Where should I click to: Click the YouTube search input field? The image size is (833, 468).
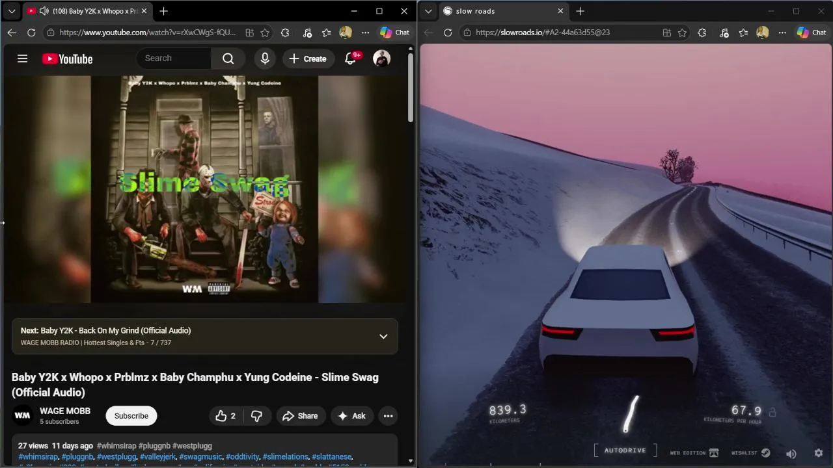click(x=173, y=58)
